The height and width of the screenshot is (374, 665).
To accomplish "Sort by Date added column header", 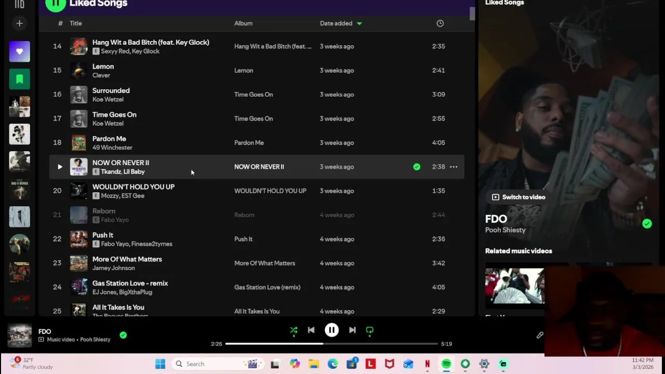I will 336,23.
